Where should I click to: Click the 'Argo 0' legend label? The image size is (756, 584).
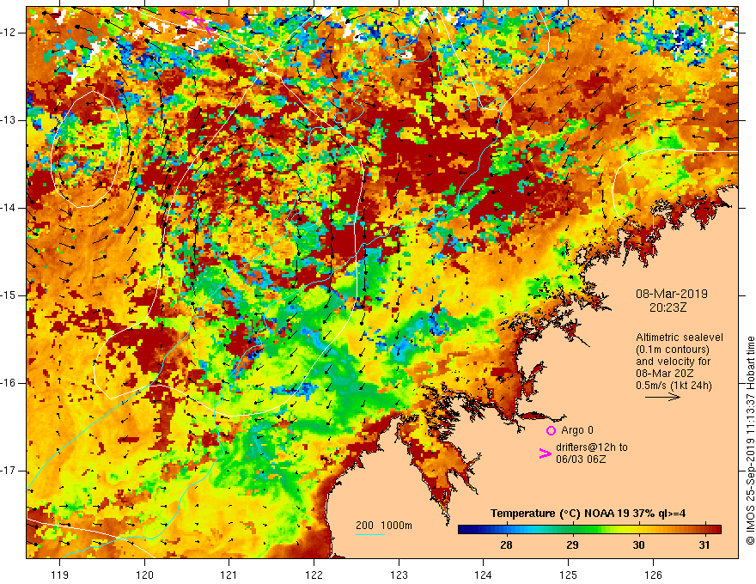577,430
